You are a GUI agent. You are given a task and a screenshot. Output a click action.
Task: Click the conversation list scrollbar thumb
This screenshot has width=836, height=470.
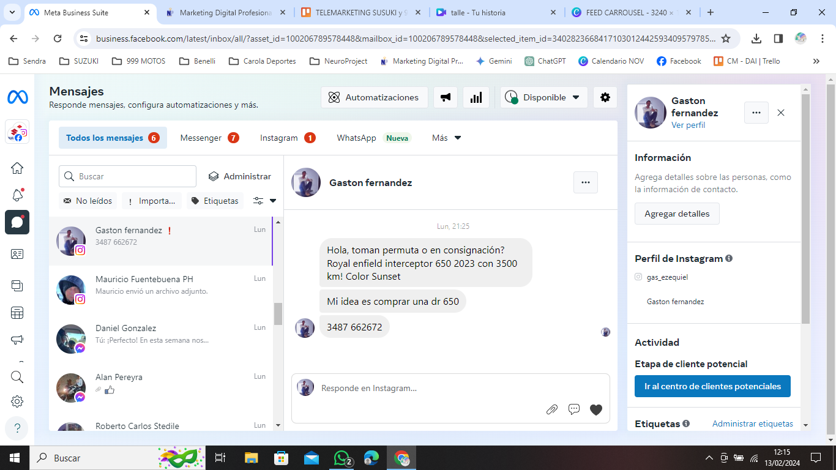tap(278, 313)
